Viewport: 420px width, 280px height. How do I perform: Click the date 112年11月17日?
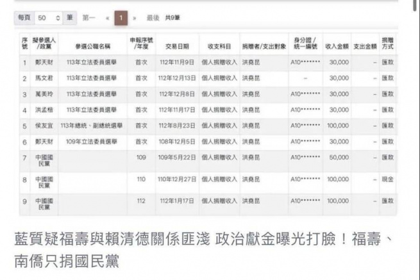(177, 110)
